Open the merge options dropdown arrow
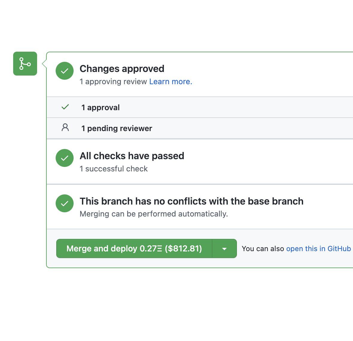 click(224, 248)
